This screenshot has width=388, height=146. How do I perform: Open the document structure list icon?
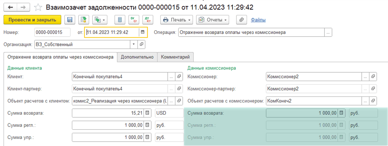[119, 20]
